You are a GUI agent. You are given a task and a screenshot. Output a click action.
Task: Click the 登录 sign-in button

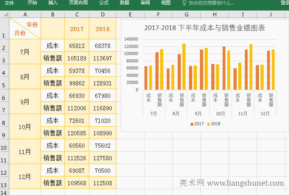coord(285,3)
